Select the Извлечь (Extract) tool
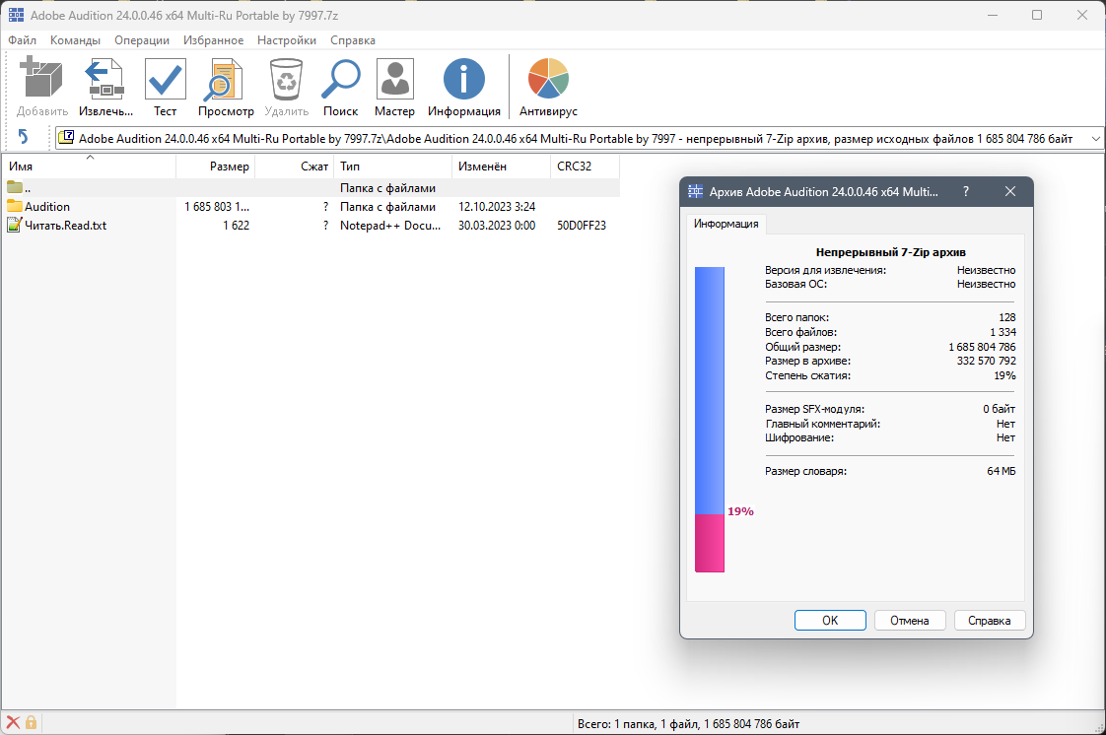 (x=104, y=79)
